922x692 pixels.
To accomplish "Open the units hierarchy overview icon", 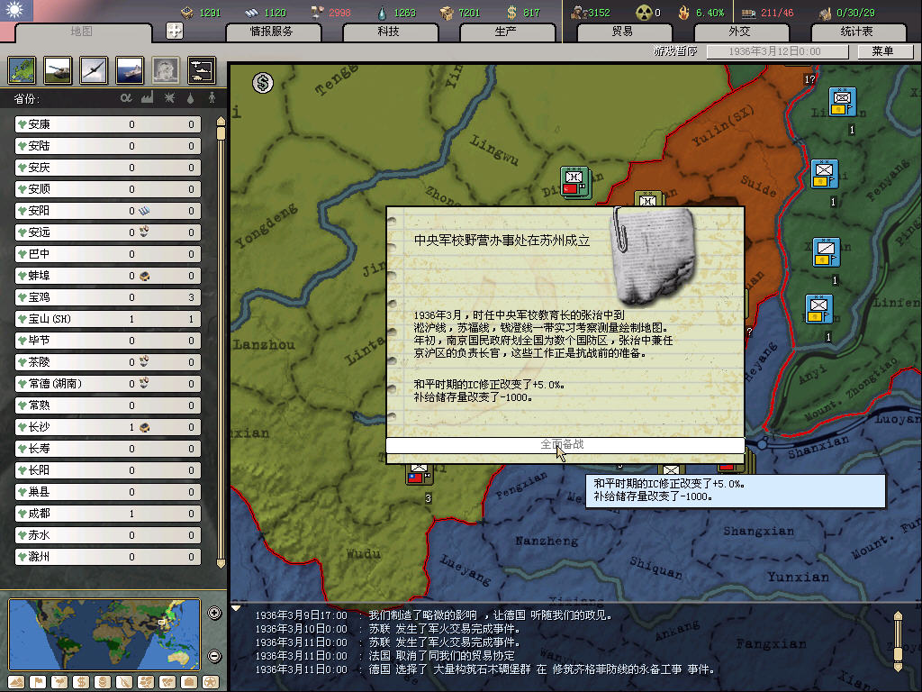I will point(202,70).
